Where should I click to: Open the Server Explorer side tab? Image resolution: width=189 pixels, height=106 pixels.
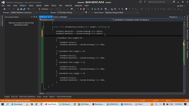(2, 21)
